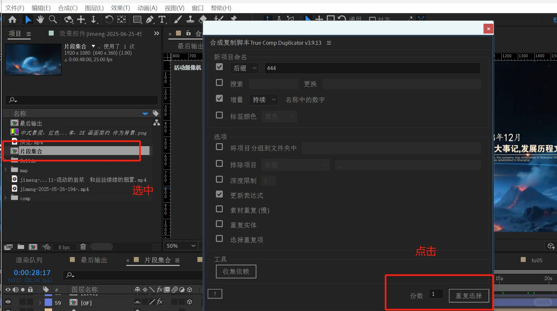Screen dimensions: 557x311
Task: Click the trash icon in the project panel
Action: 83,246
